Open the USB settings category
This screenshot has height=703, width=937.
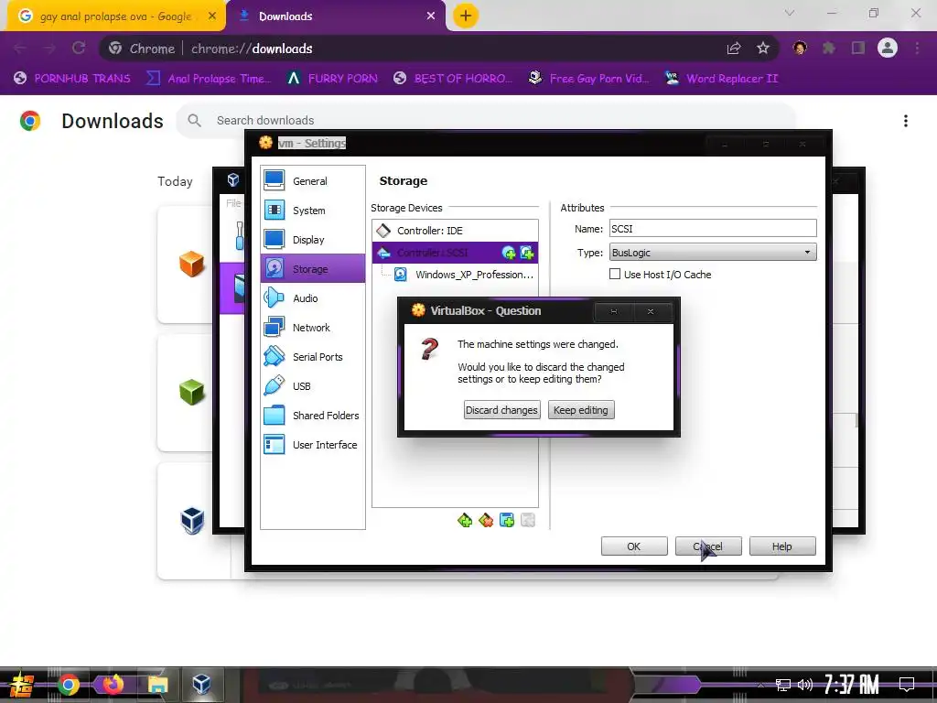click(313, 385)
